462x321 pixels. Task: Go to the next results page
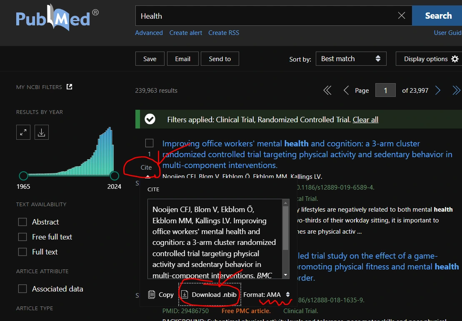click(x=438, y=91)
